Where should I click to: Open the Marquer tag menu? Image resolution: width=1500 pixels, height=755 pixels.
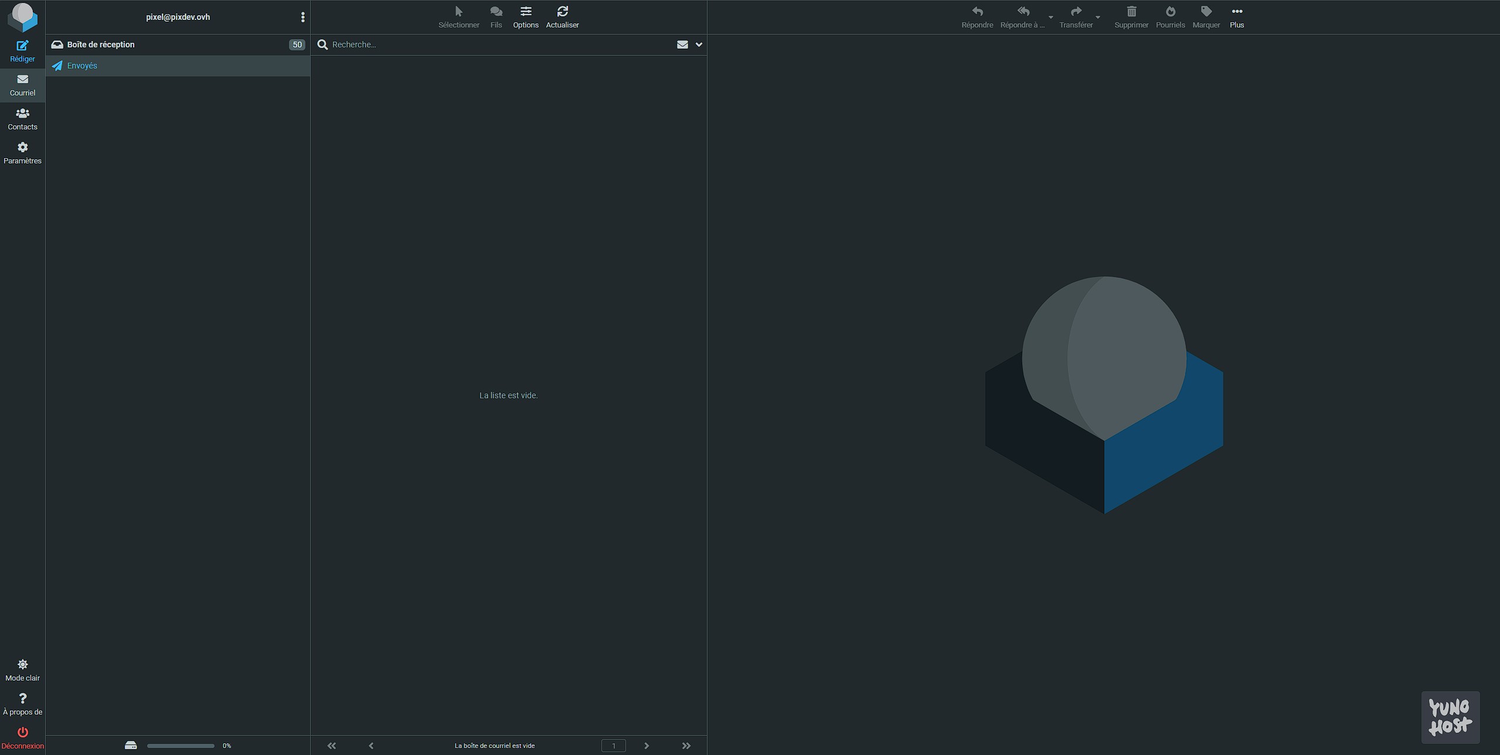[x=1206, y=12]
